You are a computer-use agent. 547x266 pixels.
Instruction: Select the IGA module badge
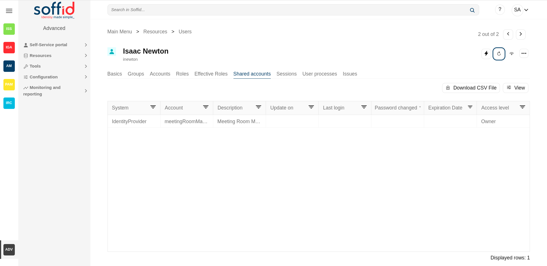click(9, 47)
